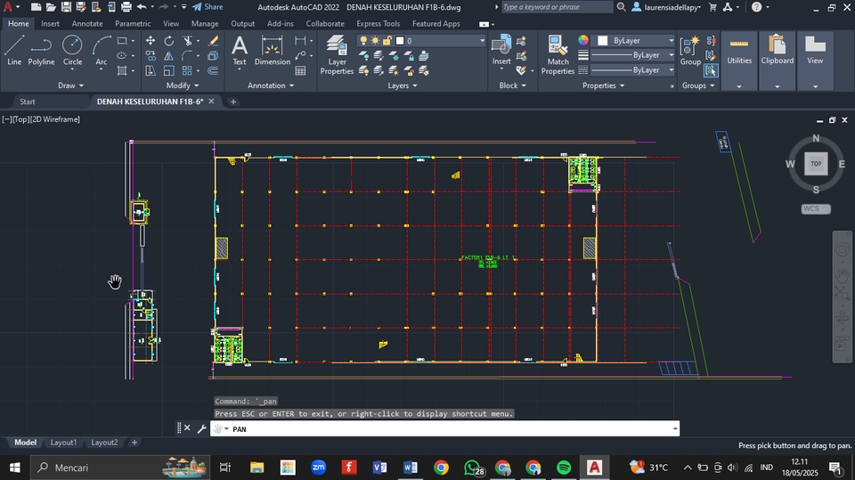Screen dimensions: 855x480
Task: Open the lineweight ByLayer dropdown
Action: click(x=633, y=55)
